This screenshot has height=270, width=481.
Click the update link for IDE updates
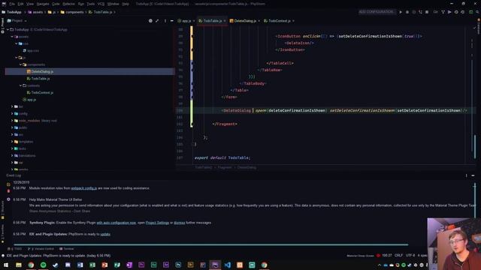tap(105, 234)
